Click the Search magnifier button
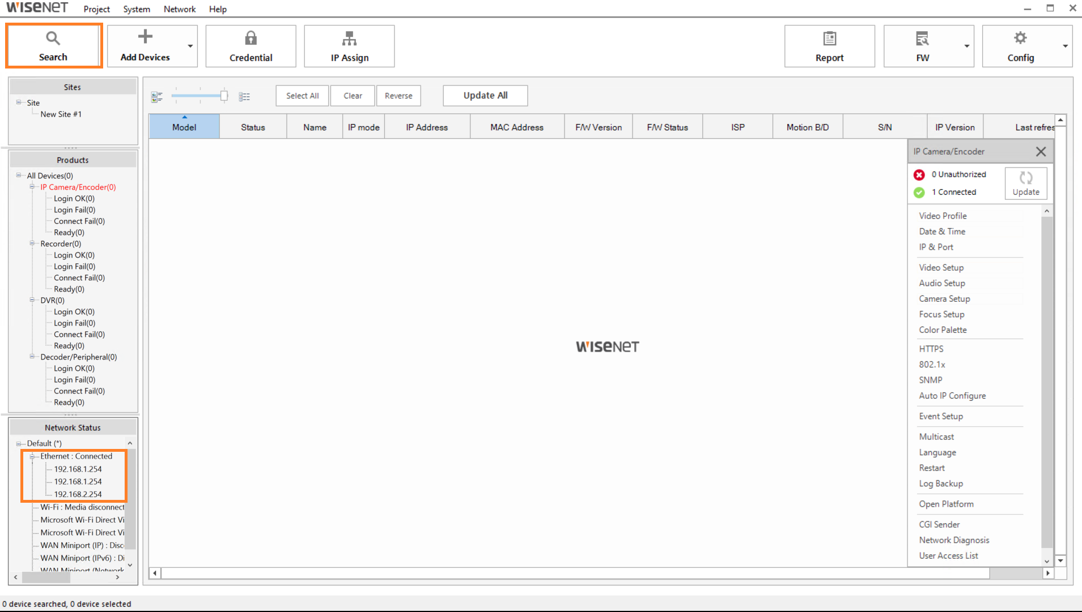This screenshot has height=612, width=1082. coord(54,46)
